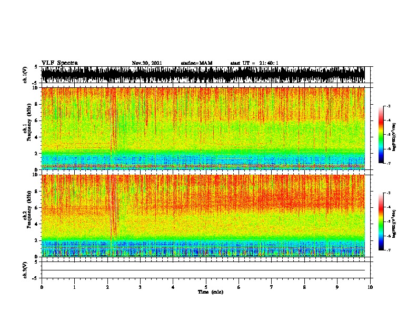Screen dimensions: 417x322
Task: Click the time axis tick label '3'
Action: coord(140,287)
